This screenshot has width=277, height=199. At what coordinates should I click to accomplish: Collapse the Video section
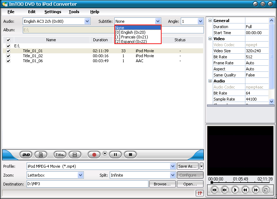[210, 38]
